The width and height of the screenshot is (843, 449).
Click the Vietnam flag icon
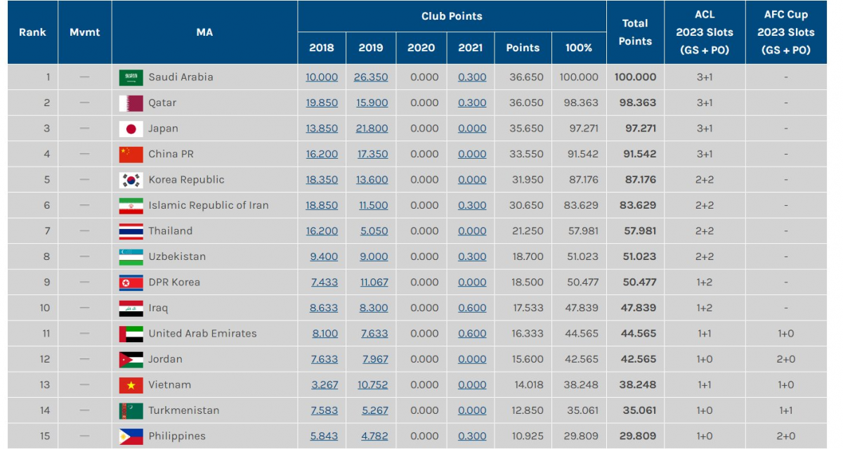[x=131, y=385]
